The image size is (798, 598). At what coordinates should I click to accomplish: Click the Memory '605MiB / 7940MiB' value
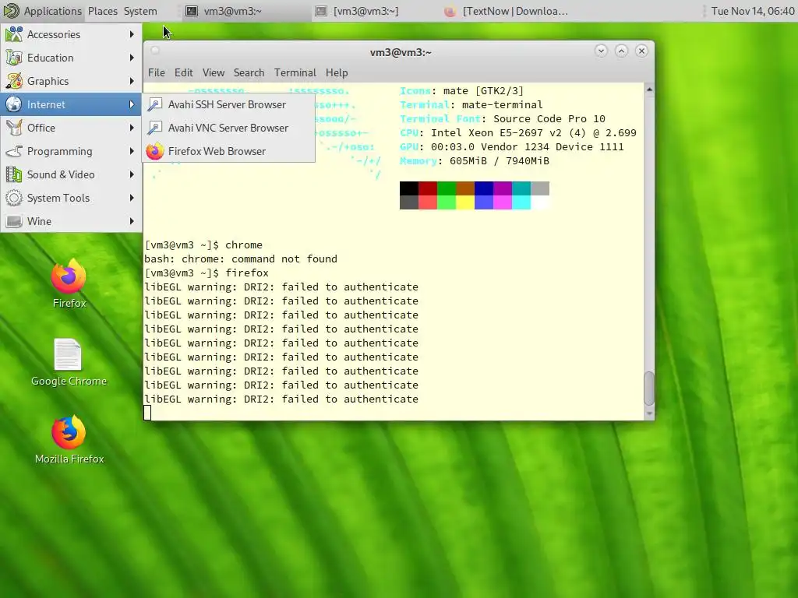pyautogui.click(x=500, y=160)
